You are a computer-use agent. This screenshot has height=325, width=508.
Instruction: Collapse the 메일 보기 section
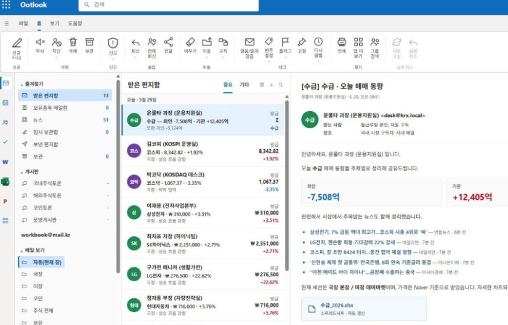click(x=22, y=251)
